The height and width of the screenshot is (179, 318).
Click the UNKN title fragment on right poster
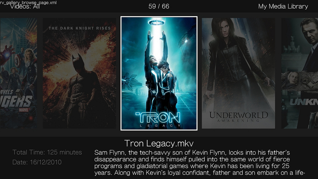pyautogui.click(x=304, y=102)
